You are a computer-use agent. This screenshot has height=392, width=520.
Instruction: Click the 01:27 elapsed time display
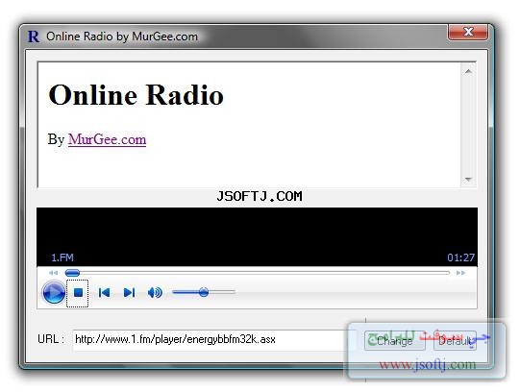pos(460,257)
